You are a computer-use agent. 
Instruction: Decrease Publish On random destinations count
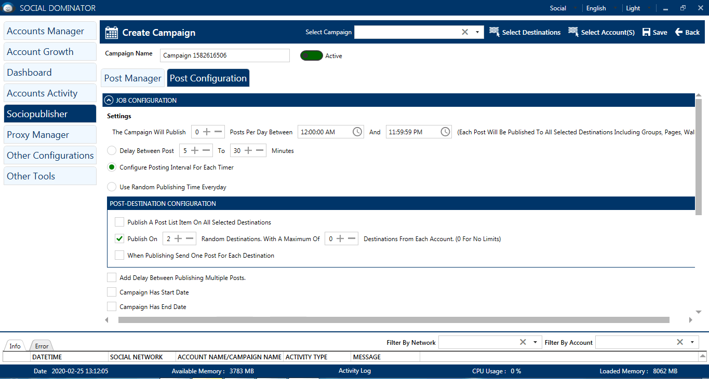click(190, 239)
